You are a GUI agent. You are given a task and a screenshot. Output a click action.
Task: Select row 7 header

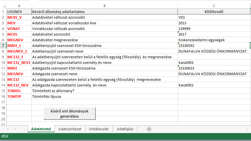(3, 46)
